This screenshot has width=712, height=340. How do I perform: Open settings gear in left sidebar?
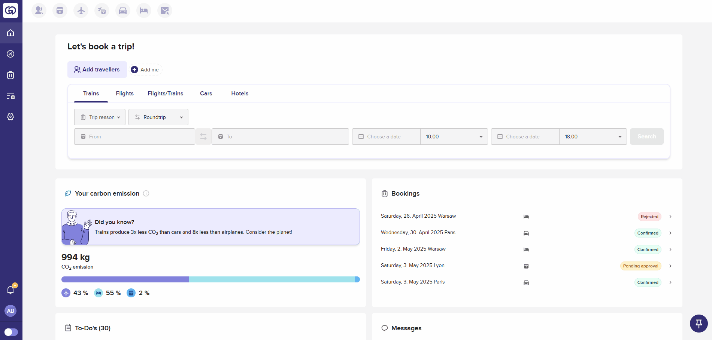click(x=10, y=117)
